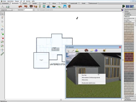Select 'Nur hier' in context menu
136x102 pixels.
coord(84,75)
